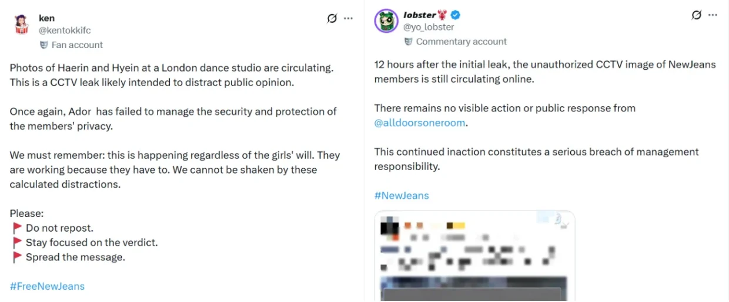The height and width of the screenshot is (302, 729).
Task: Click the blue verified badge beside lobster
Action: pos(455,15)
